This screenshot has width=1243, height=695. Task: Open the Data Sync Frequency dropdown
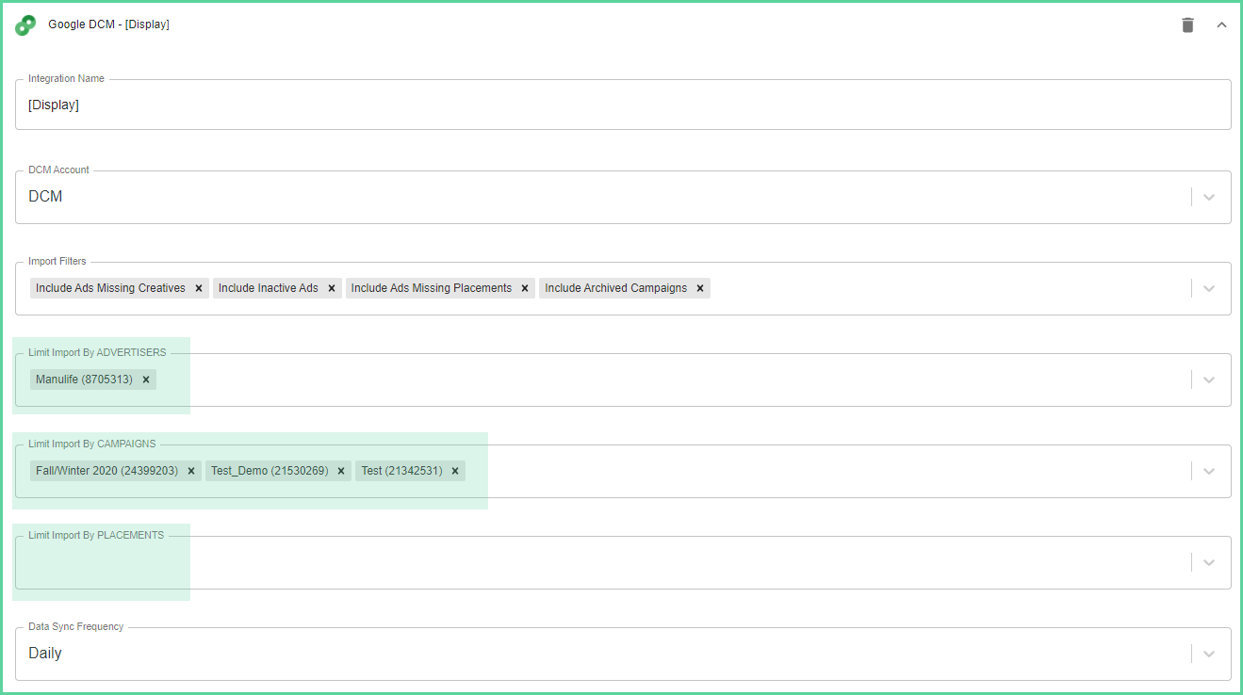pyautogui.click(x=623, y=654)
